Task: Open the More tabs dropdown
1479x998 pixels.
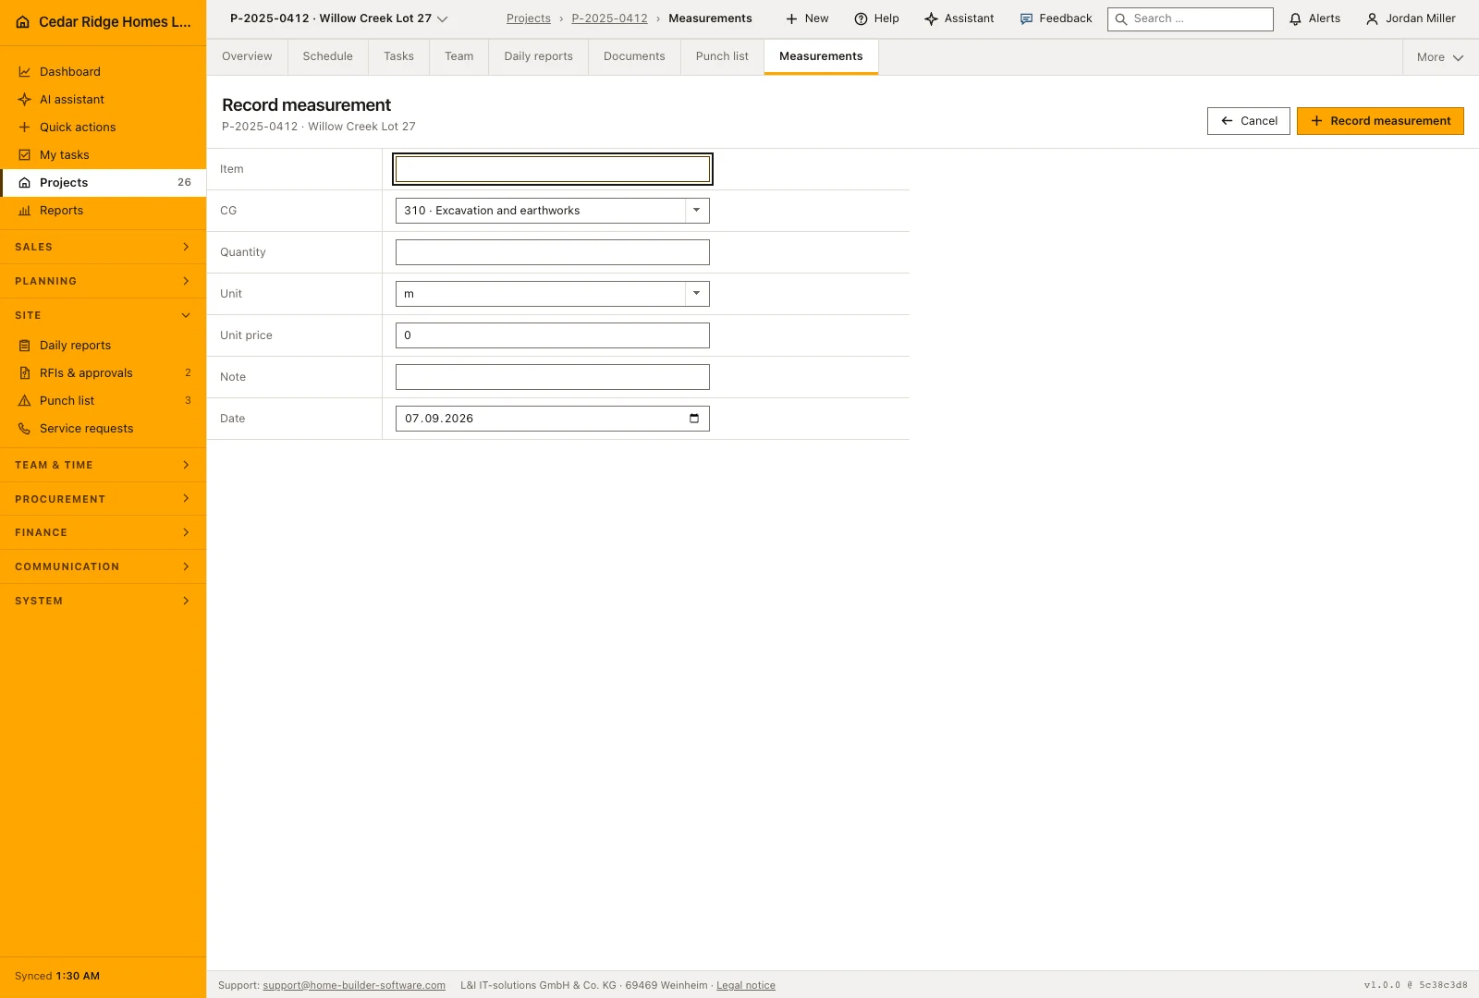Action: pyautogui.click(x=1440, y=57)
